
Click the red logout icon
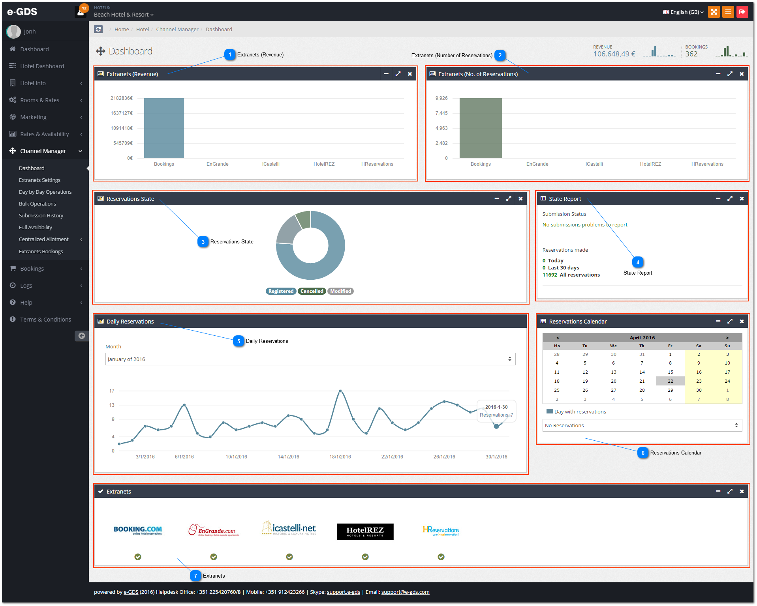click(742, 12)
